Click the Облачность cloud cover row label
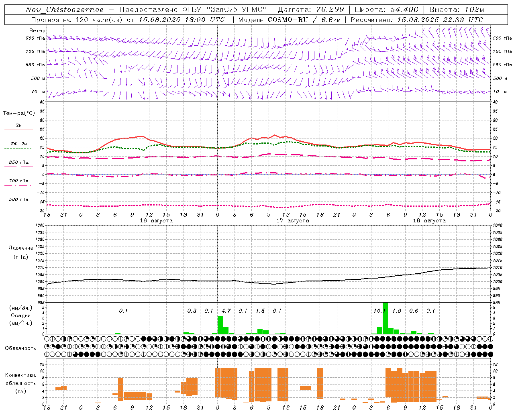This screenshot has width=514, height=411. click(x=20, y=348)
